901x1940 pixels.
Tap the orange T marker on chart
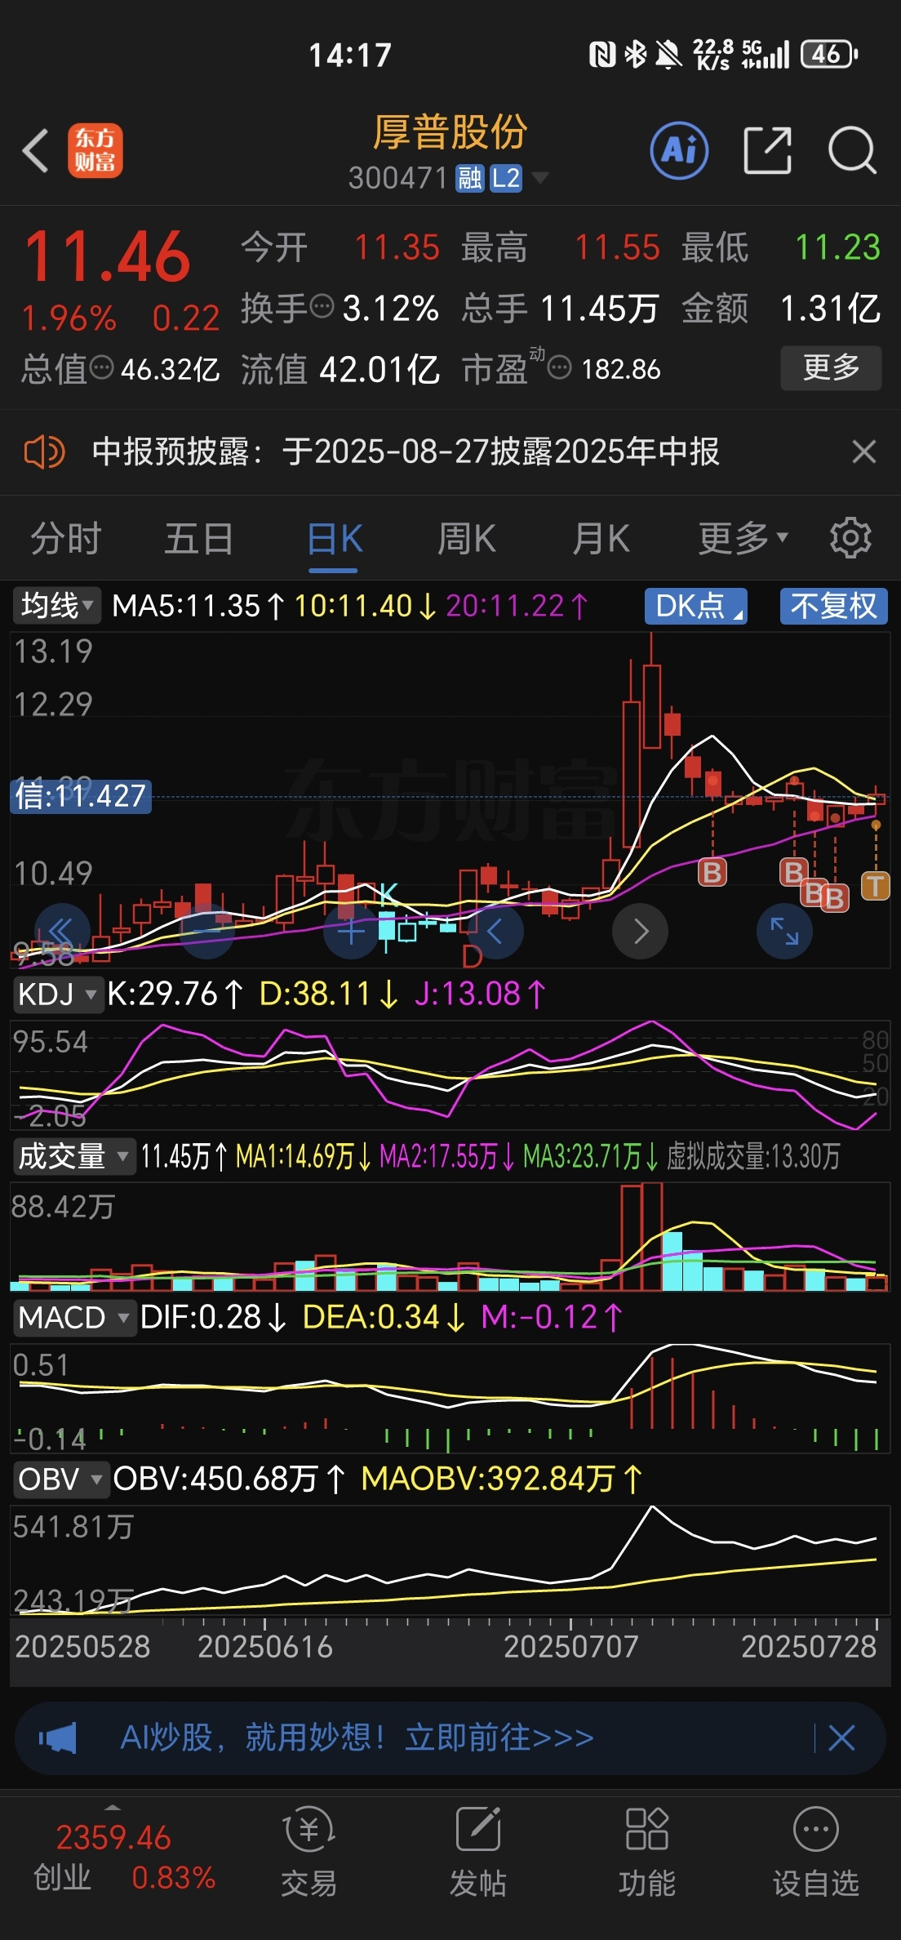point(876,885)
